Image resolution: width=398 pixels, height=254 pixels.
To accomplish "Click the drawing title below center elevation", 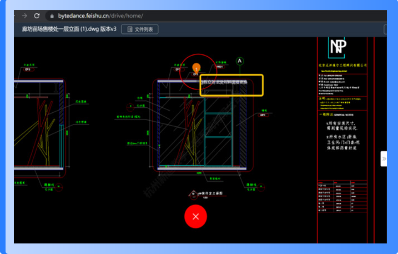I will click(x=211, y=194).
